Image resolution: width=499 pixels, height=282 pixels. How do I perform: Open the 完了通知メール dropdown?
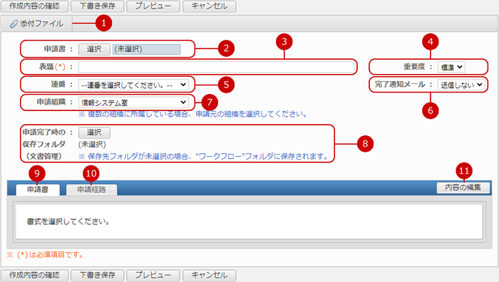pos(461,85)
